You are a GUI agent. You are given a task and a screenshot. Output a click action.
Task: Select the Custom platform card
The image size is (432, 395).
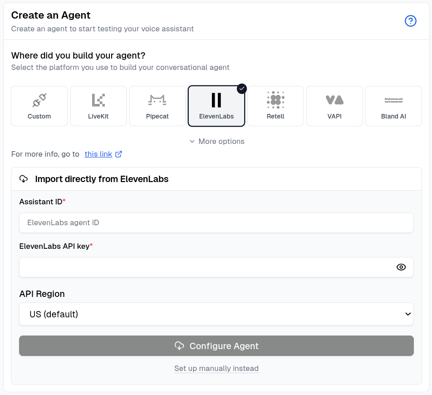coord(39,106)
